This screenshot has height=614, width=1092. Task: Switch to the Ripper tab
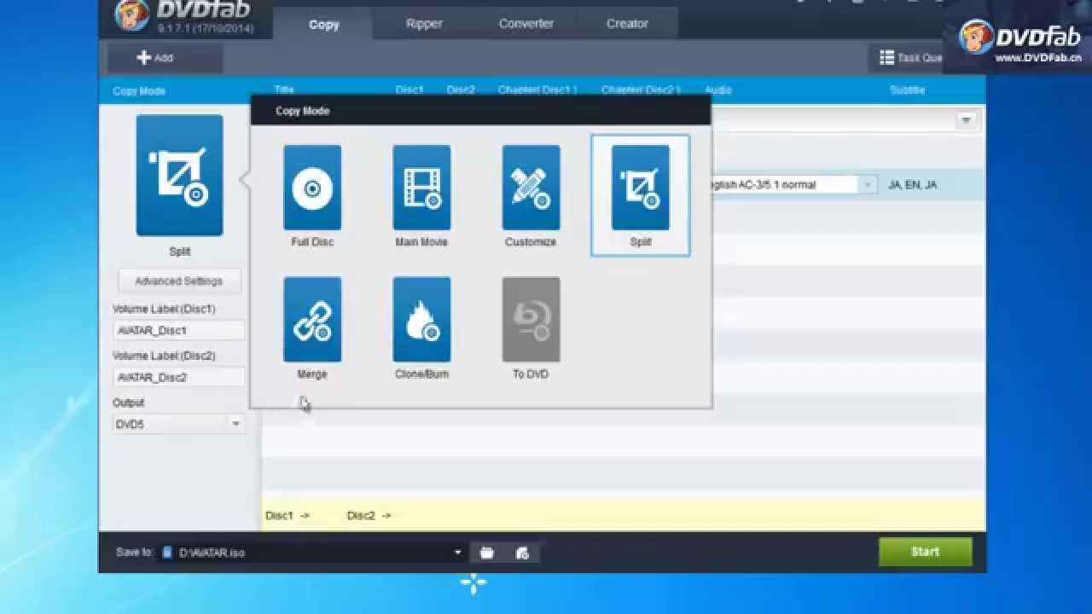[x=424, y=24]
